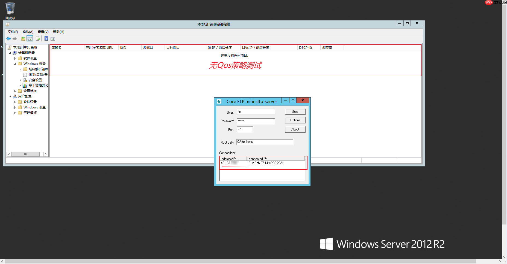
Task: Click the show action pane toolbar icon
Action: (x=52, y=38)
